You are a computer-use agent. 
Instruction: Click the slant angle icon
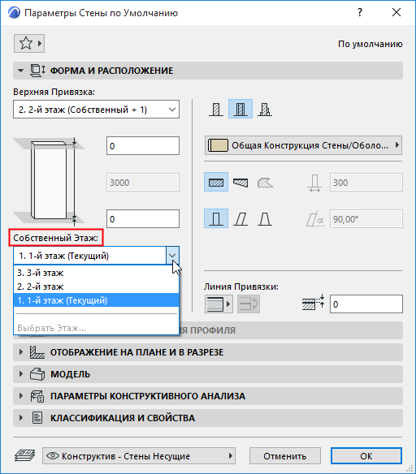click(315, 219)
